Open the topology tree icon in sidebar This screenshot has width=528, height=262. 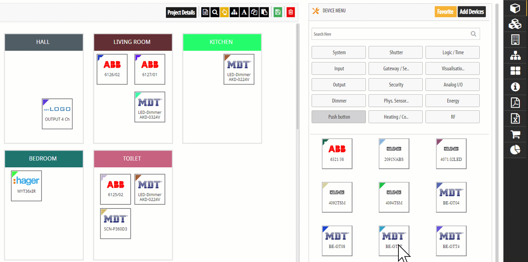click(x=516, y=55)
